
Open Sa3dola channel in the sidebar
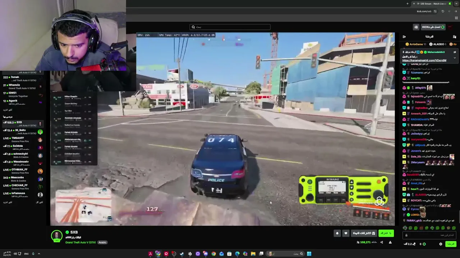tap(23, 148)
